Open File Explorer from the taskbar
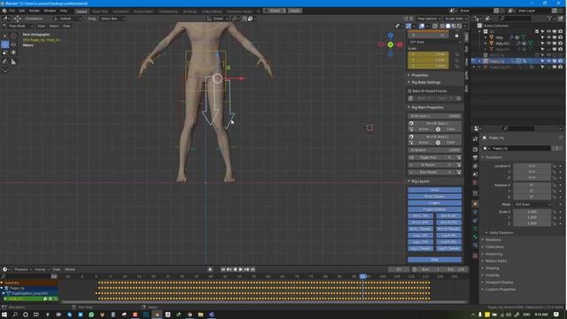 [x=201, y=315]
